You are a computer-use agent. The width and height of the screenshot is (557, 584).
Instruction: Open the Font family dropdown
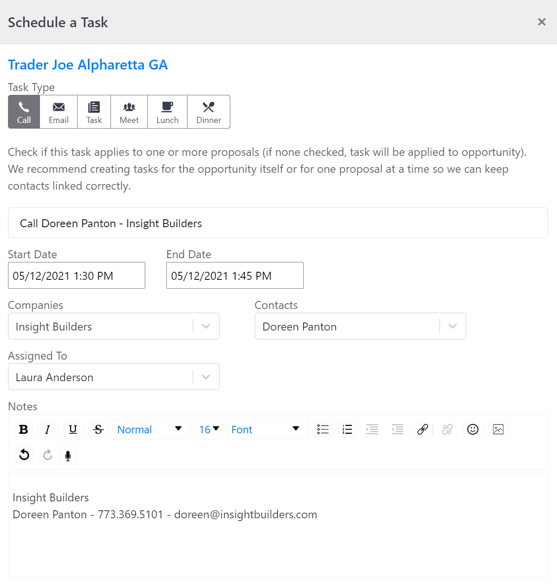(267, 430)
